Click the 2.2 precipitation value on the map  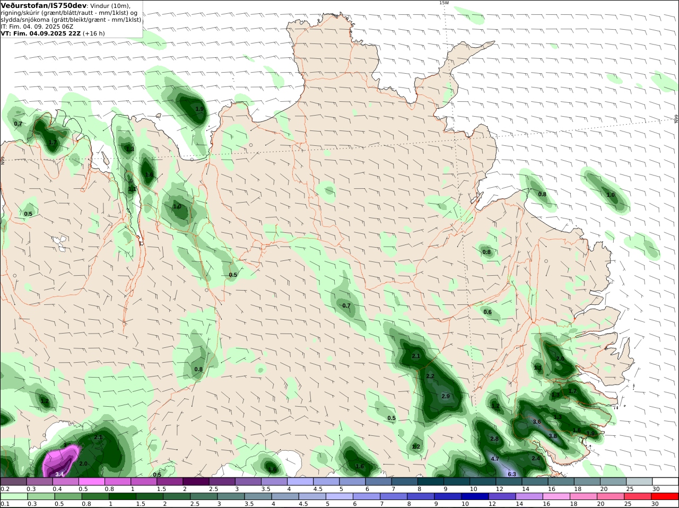coord(430,376)
